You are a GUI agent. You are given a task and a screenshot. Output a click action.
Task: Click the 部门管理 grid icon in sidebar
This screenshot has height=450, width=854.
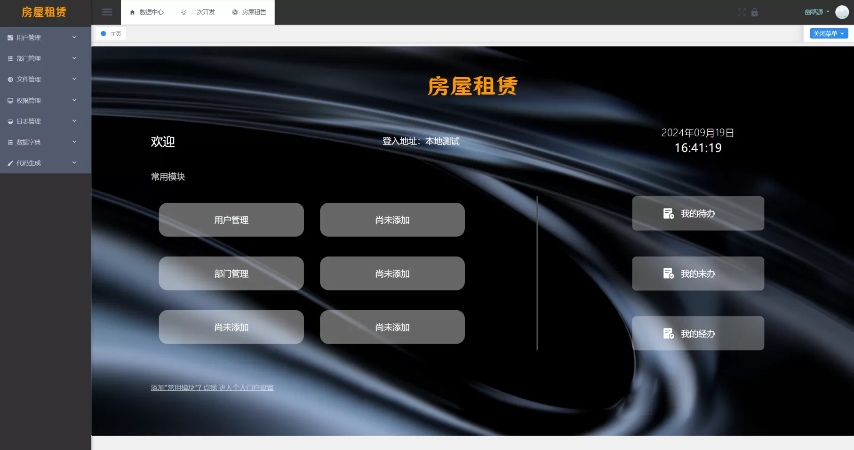[x=10, y=58]
